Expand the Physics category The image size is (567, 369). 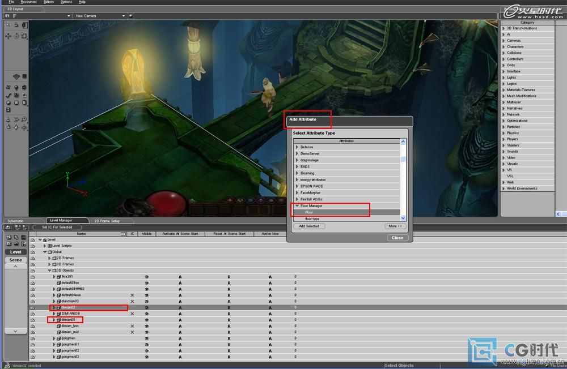pos(503,133)
